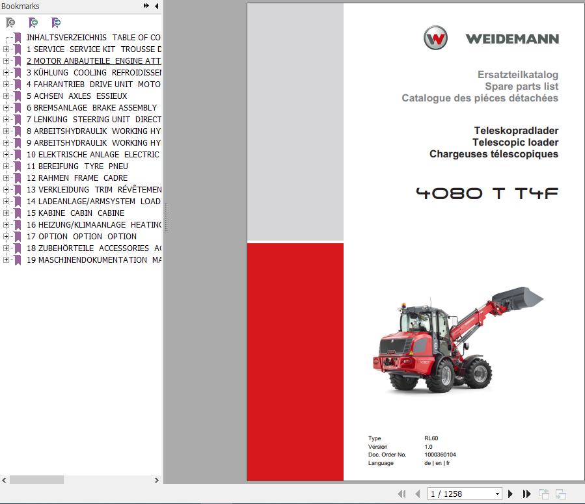The height and width of the screenshot is (504, 585).
Task: Click bookmarks panel scroll right arrow
Action: 157,480
